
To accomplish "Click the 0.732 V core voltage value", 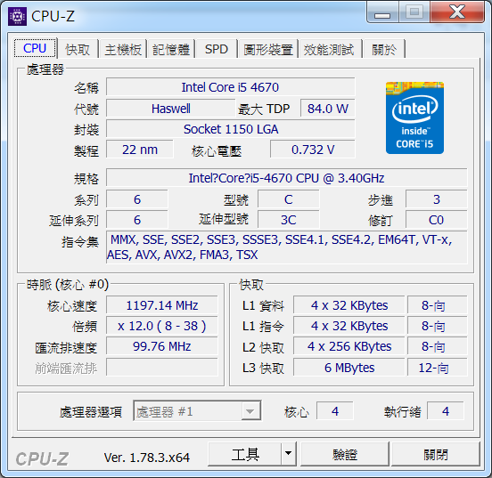I will [x=313, y=150].
